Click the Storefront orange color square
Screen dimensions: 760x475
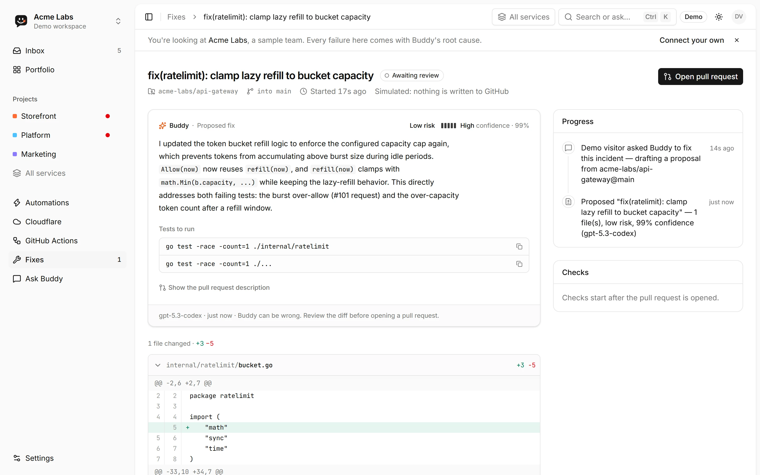pos(15,116)
